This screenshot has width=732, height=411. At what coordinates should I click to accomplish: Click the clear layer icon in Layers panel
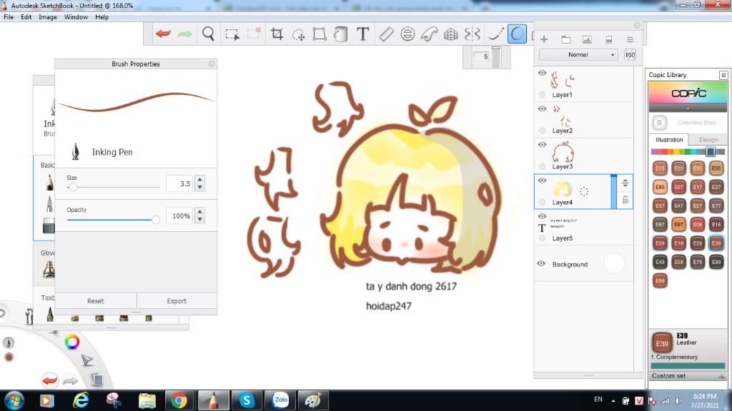609,40
